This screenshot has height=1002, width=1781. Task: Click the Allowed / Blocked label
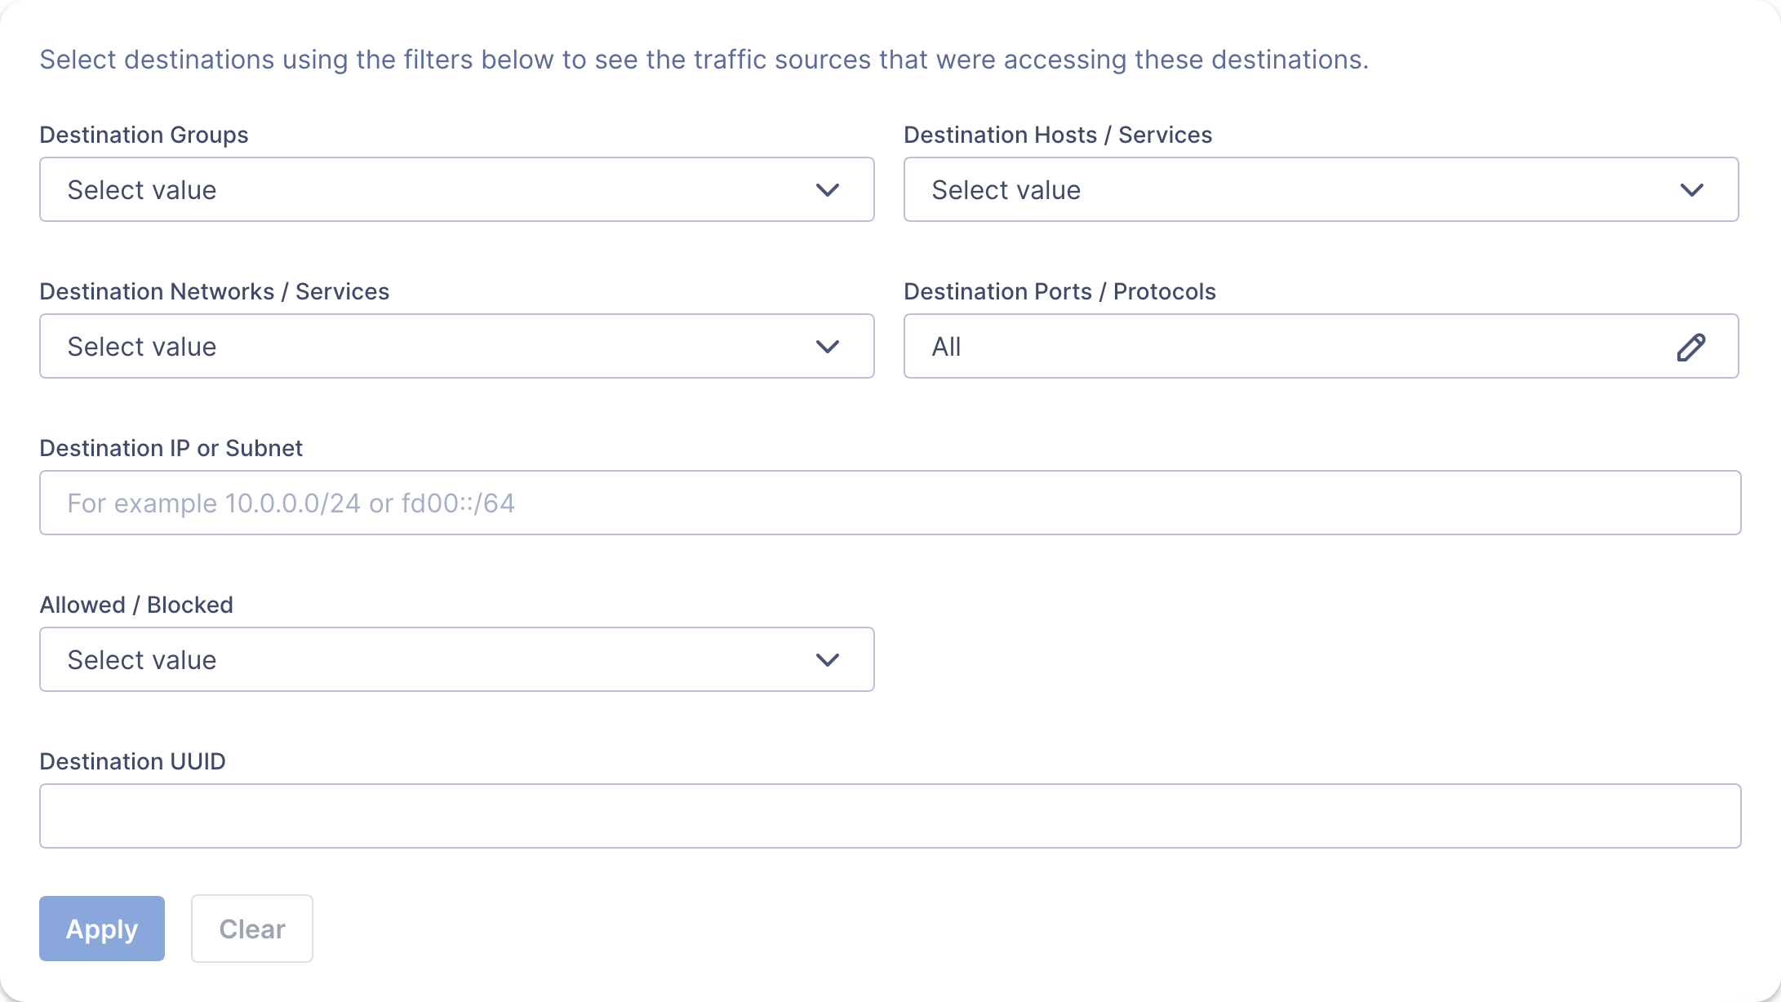(x=136, y=605)
